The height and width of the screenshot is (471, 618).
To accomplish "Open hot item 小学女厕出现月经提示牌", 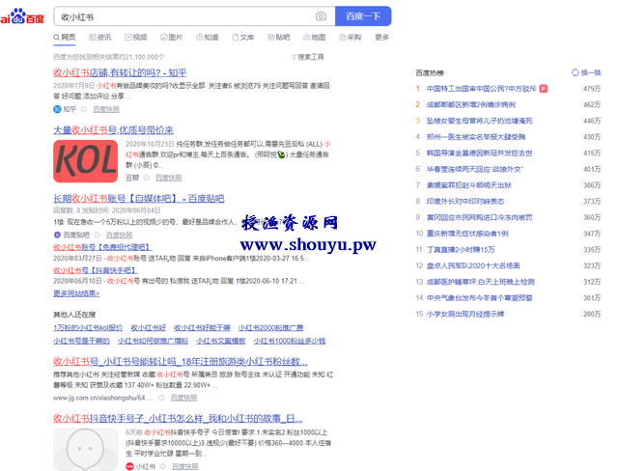I will tap(465, 315).
